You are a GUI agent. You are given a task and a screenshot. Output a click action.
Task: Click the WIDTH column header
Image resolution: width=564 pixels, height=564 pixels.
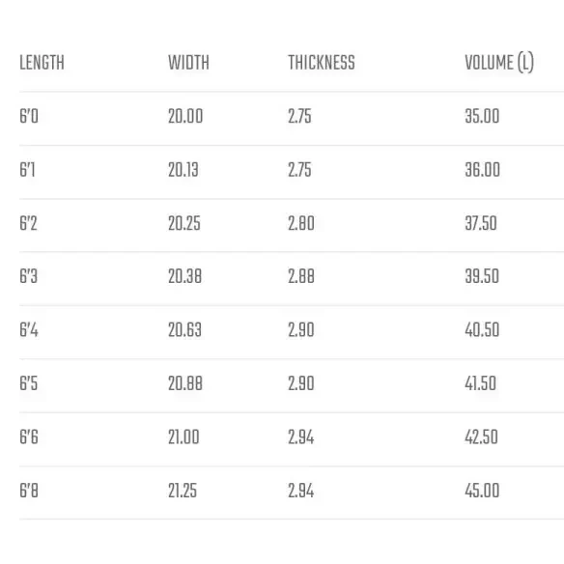(188, 63)
